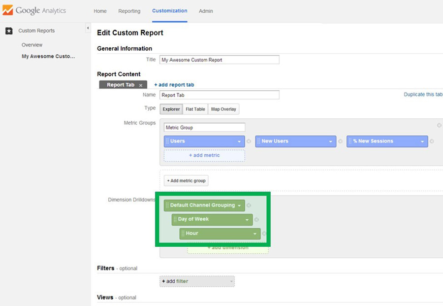Open the Users metric dropdown

point(239,141)
